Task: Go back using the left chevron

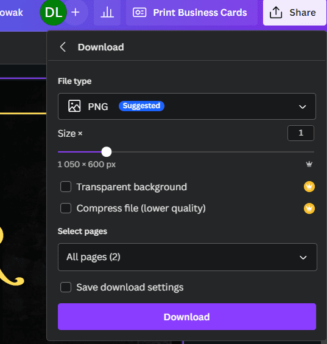Action: point(63,47)
